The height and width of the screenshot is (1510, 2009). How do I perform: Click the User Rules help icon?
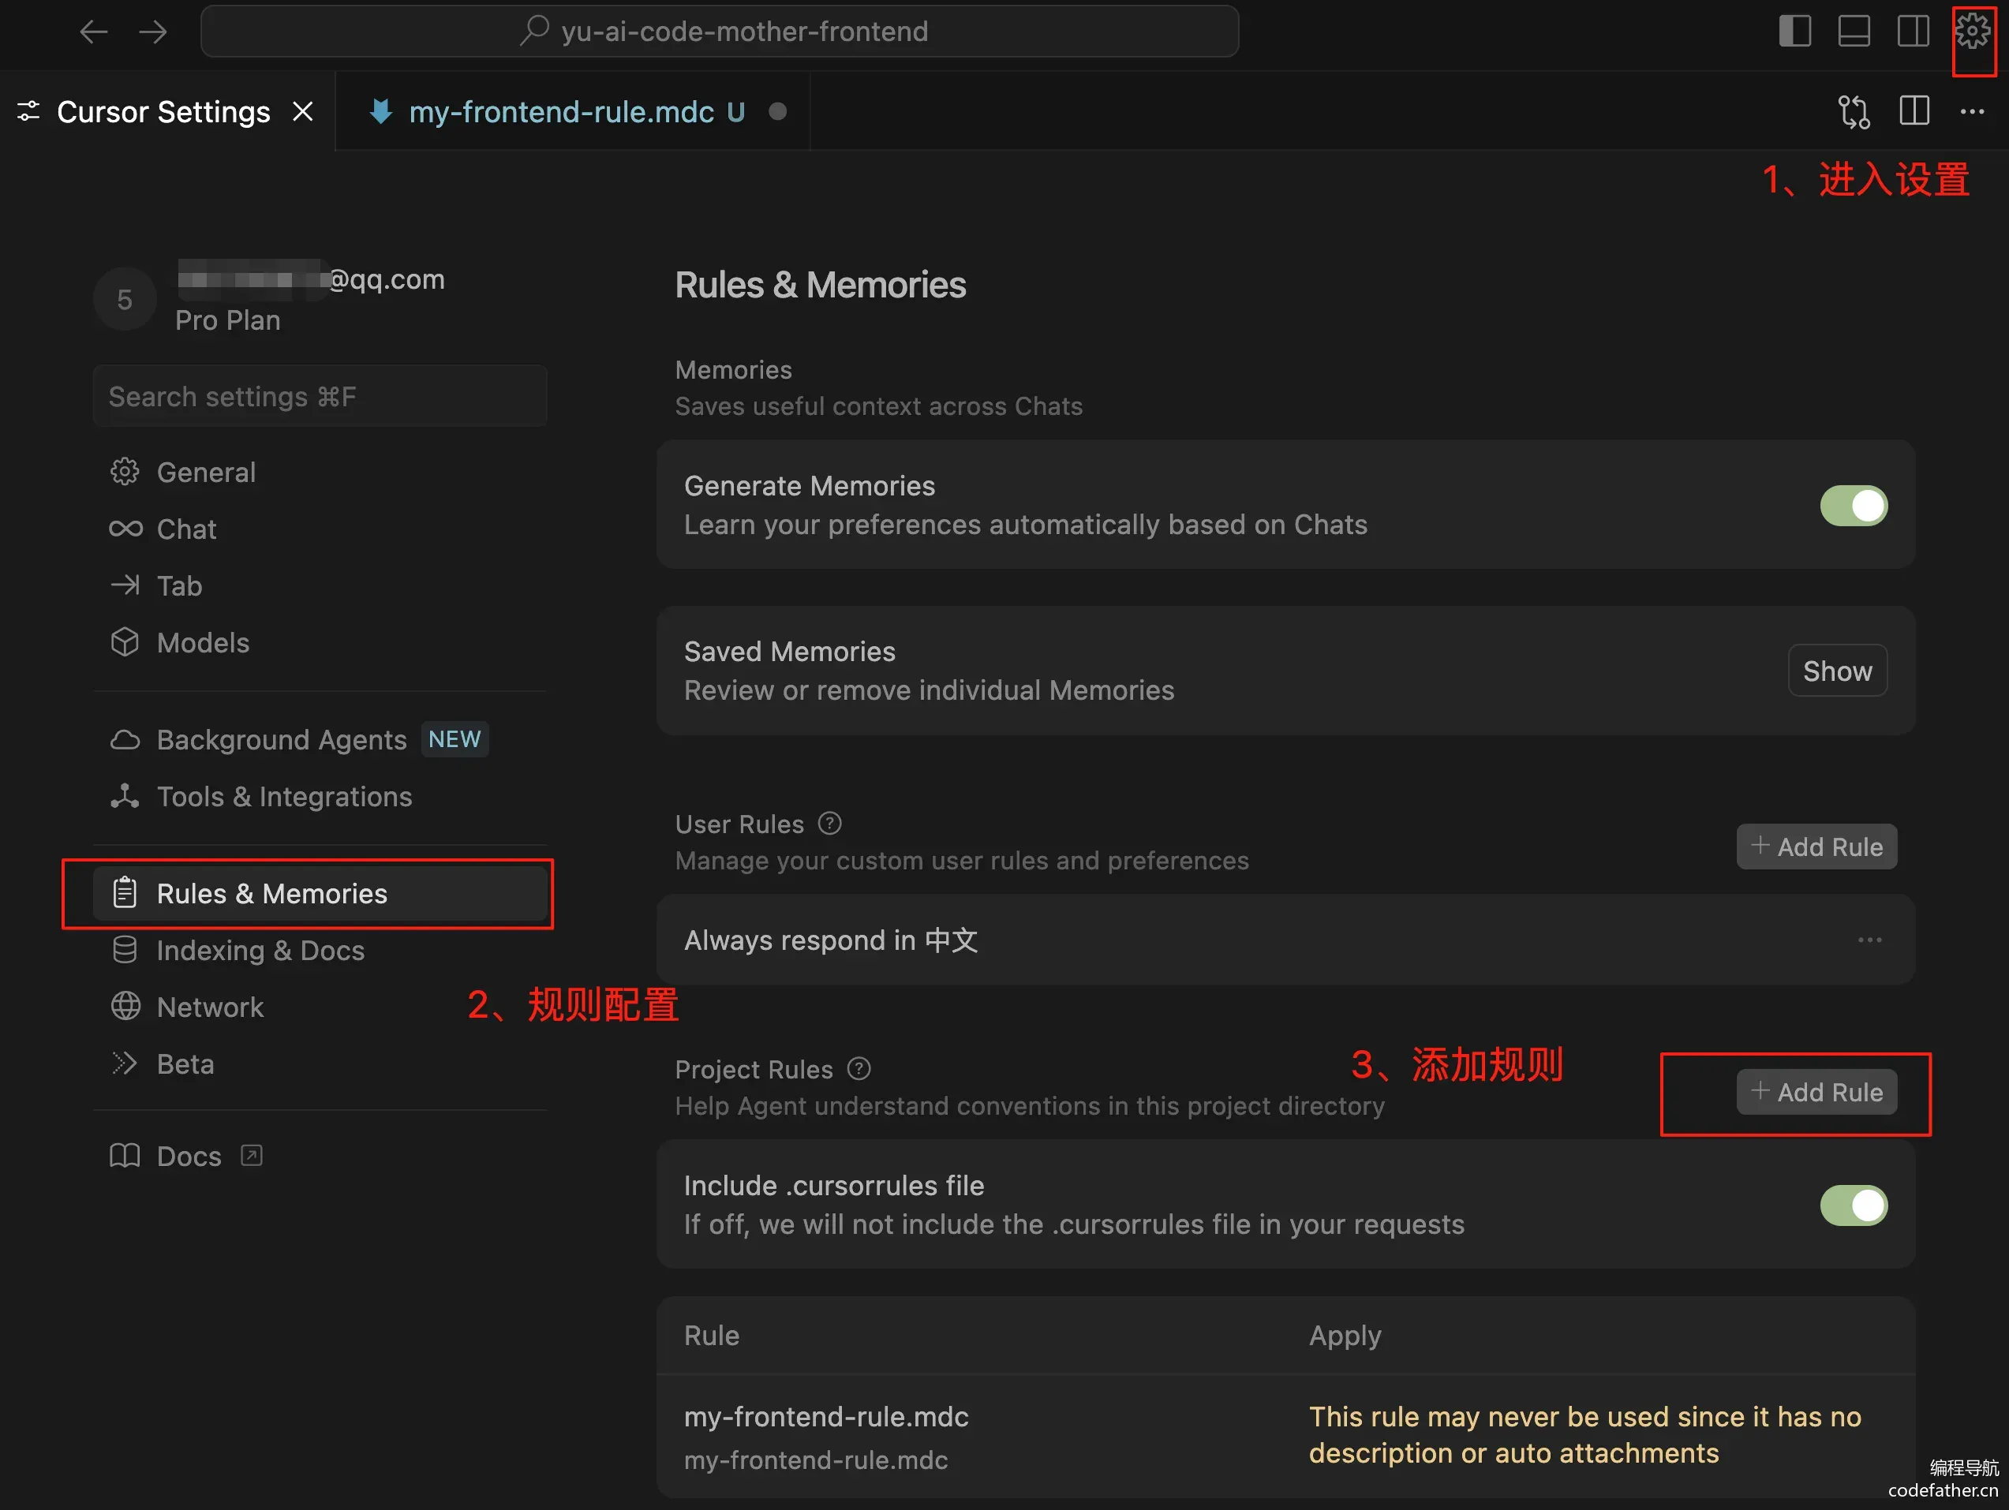(829, 824)
